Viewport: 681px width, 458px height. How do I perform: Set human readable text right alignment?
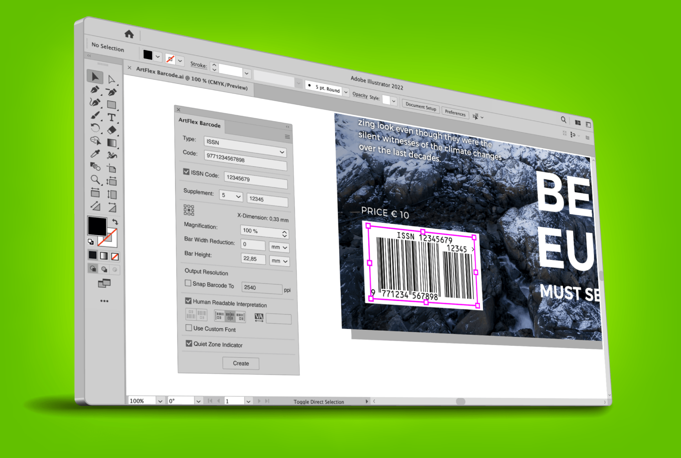pyautogui.click(x=240, y=316)
